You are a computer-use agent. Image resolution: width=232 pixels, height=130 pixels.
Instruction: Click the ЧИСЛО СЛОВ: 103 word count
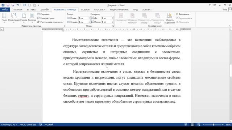(x=28, y=125)
